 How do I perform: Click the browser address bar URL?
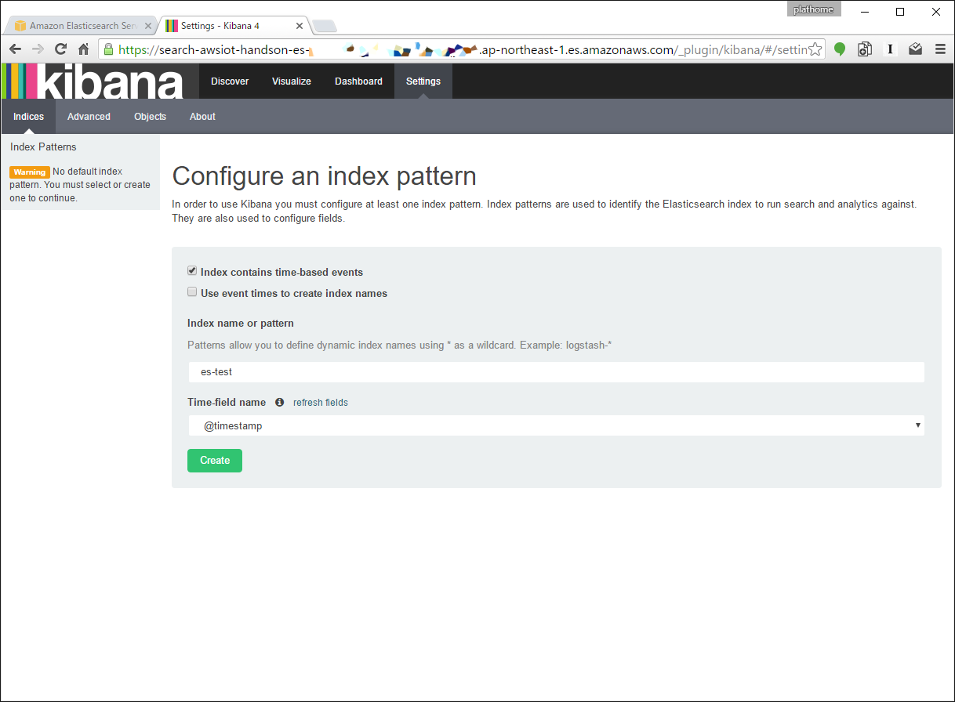[x=463, y=49]
